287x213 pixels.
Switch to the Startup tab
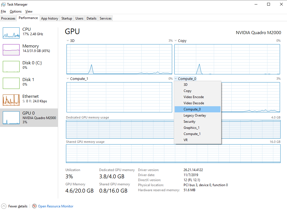67,18
